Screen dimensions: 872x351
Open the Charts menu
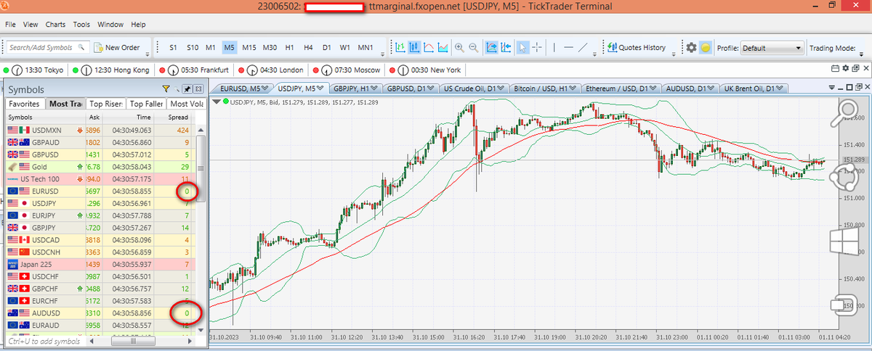point(55,25)
